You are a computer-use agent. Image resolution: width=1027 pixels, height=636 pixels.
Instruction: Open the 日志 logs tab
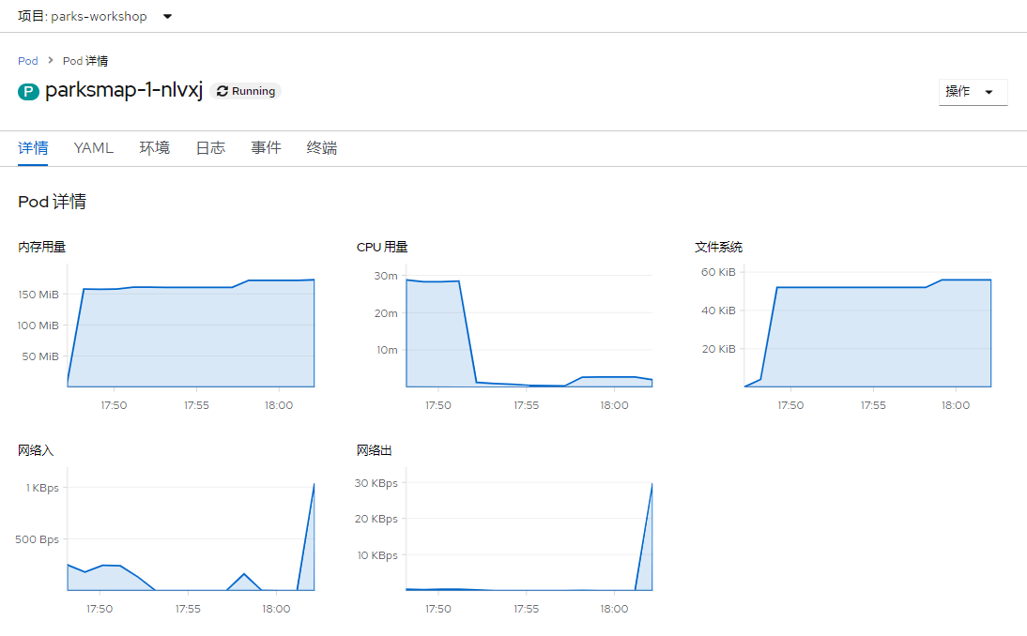209,147
